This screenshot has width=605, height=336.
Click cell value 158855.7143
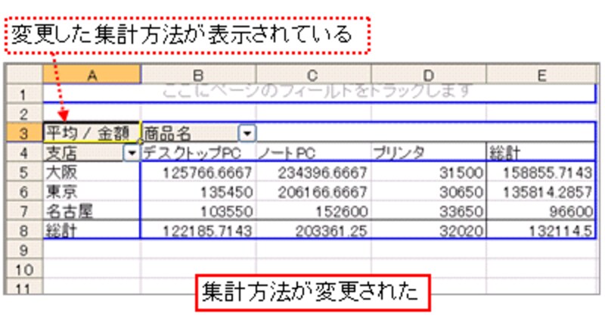[541, 173]
